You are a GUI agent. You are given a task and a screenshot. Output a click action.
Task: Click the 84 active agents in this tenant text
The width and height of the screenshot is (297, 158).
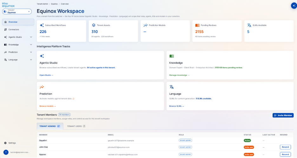click(101, 68)
